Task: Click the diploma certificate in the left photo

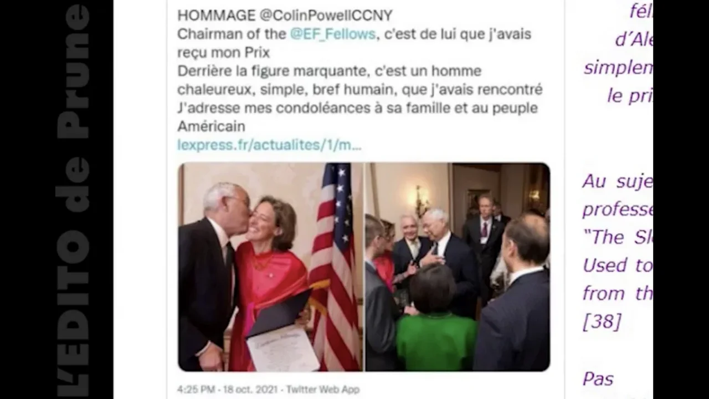Action: click(282, 348)
